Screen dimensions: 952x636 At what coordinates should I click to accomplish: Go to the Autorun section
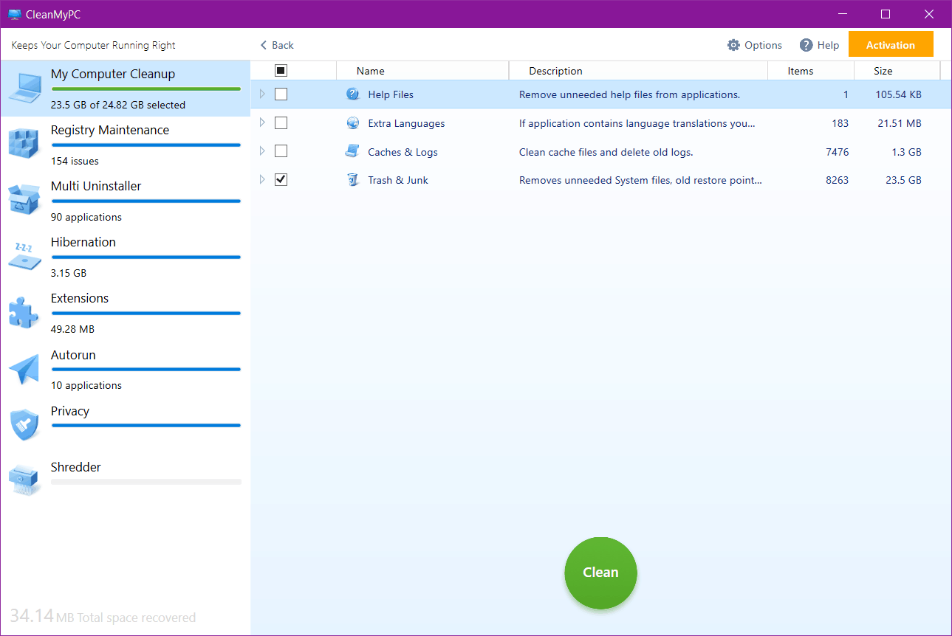pos(126,370)
